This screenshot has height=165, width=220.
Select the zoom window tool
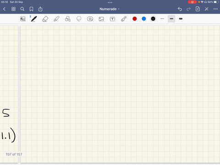click(x=23, y=19)
